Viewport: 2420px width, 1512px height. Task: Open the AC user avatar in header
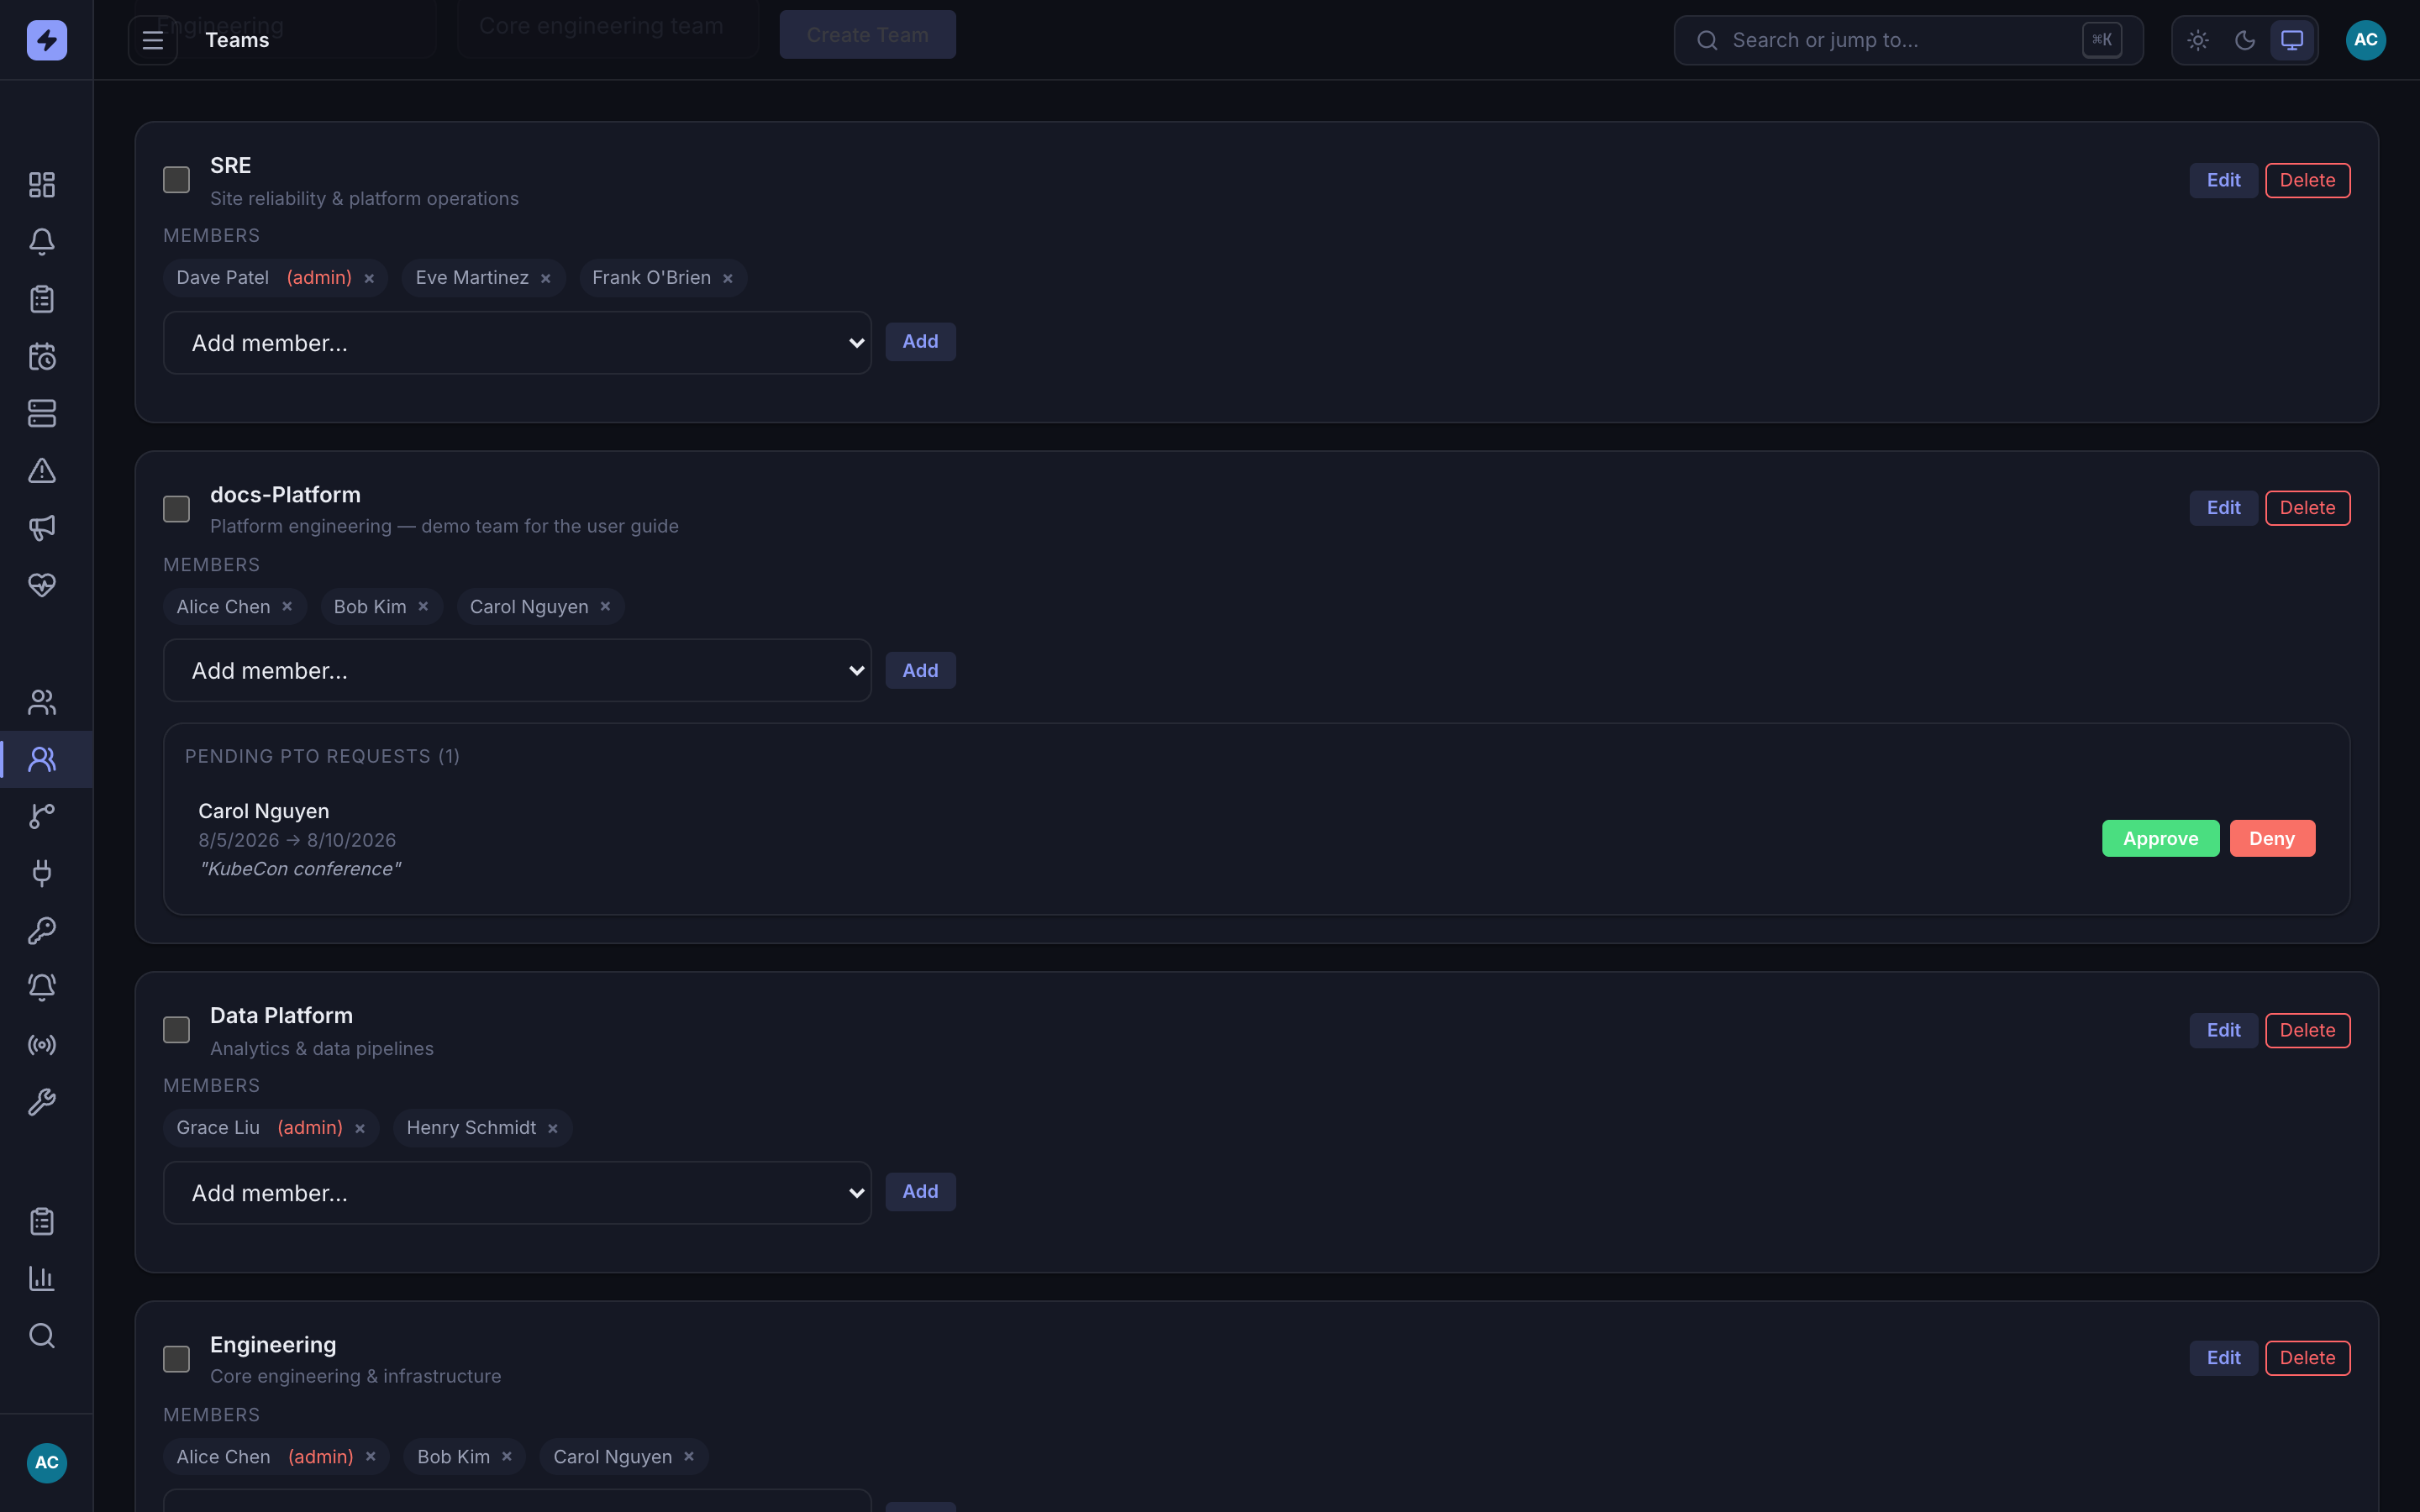pyautogui.click(x=2365, y=40)
